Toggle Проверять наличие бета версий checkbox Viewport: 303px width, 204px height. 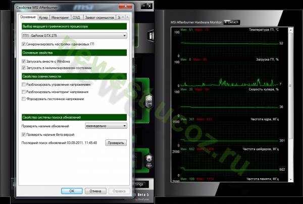click(x=24, y=134)
